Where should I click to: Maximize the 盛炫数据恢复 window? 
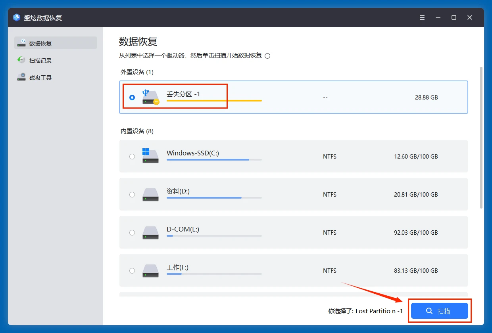[x=454, y=17]
